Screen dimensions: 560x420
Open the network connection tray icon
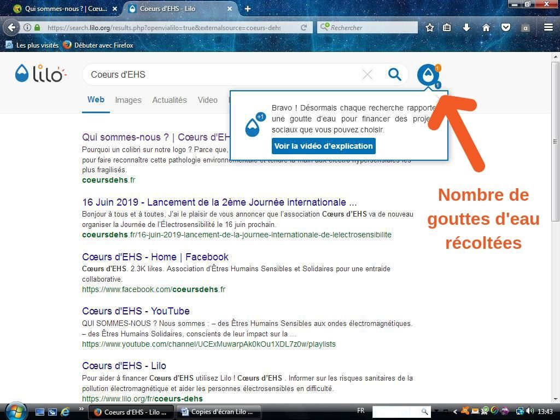pyautogui.click(x=520, y=411)
